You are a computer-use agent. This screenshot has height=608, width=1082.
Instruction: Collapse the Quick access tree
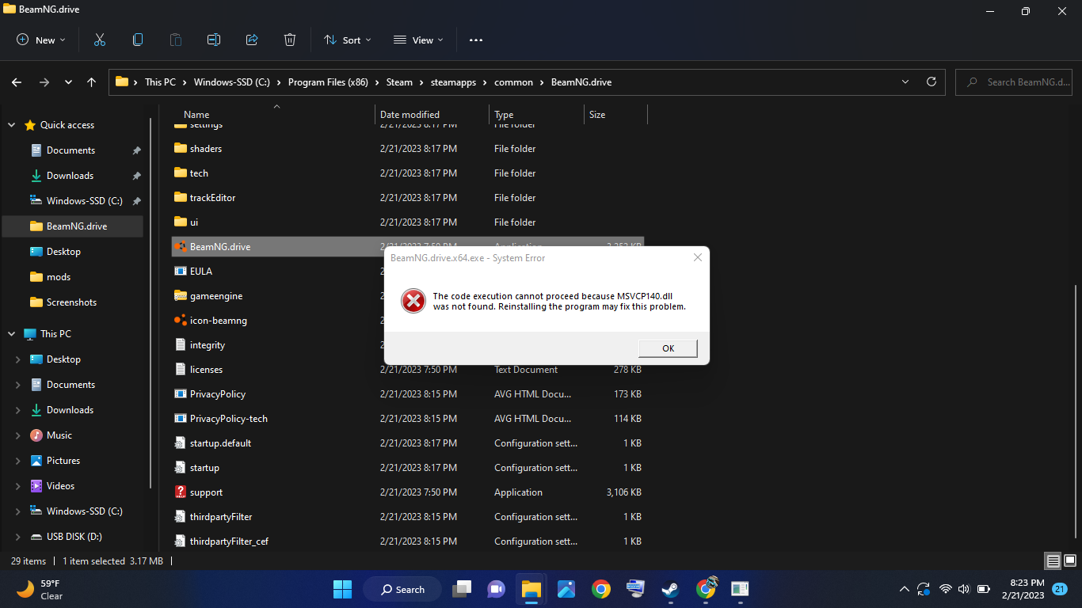tap(11, 125)
